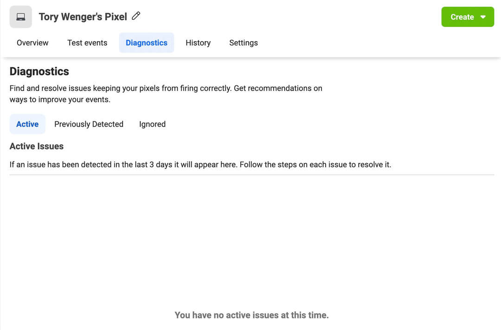This screenshot has width=501, height=330.
Task: Switch to the Test events tab
Action: (x=87, y=43)
